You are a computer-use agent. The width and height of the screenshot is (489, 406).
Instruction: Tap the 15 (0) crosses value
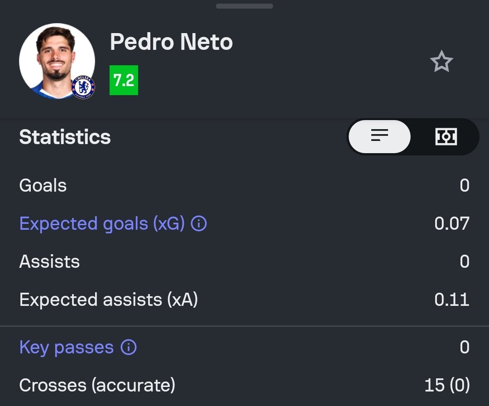click(447, 385)
